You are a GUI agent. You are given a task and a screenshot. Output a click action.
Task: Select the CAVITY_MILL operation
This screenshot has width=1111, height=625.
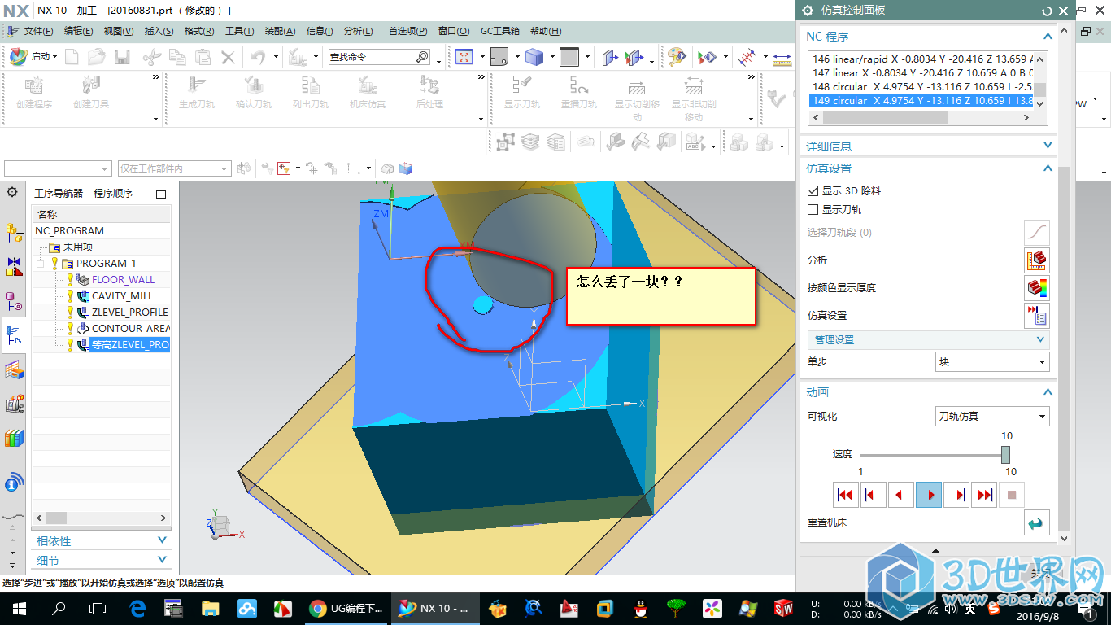click(122, 296)
